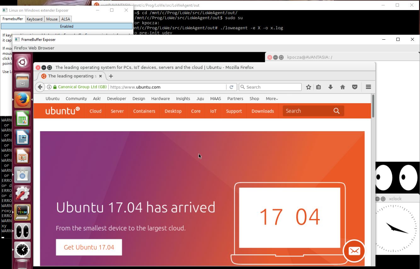This screenshot has height=269, width=420.
Task: Show bookmarks list icon in Firefox
Action: pyautogui.click(x=319, y=87)
